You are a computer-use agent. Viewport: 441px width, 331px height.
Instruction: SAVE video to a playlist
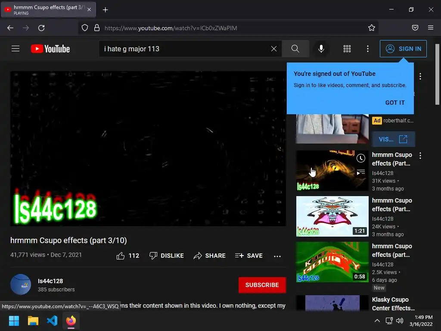(x=249, y=256)
